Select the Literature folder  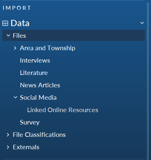34,73
